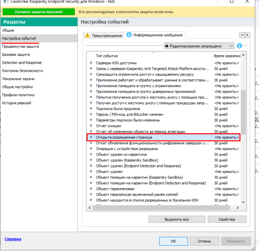The width and height of the screenshot is (259, 251).
Task: Select row Операция с устройством разрешена
Action: click(x=164, y=149)
